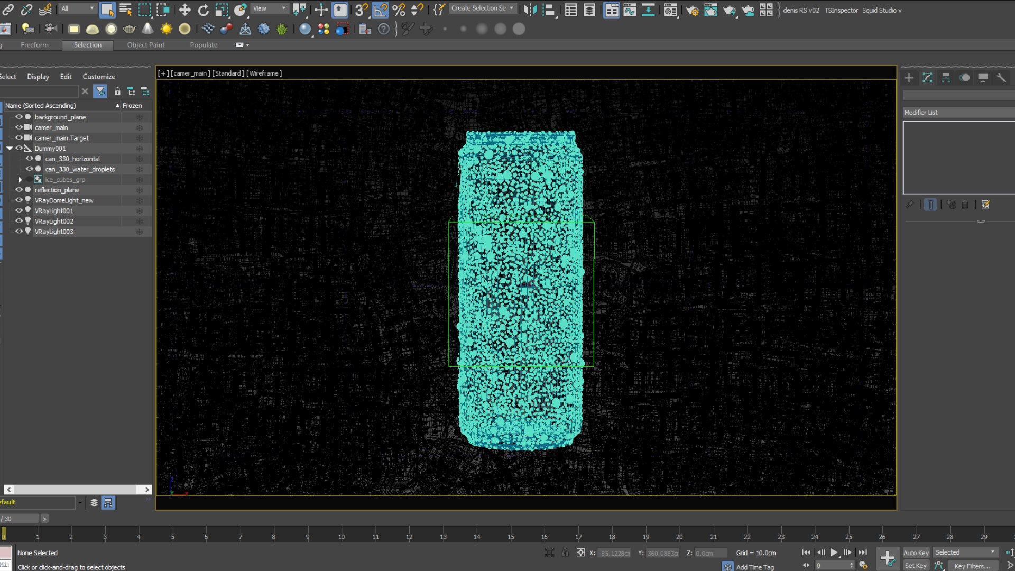Select the Move tool

click(184, 9)
